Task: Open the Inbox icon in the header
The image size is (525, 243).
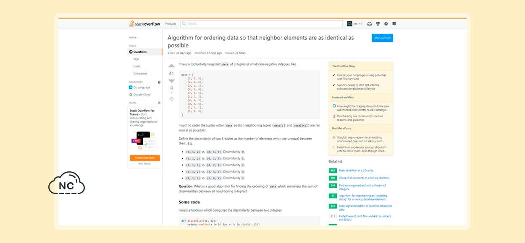Action: (370, 24)
